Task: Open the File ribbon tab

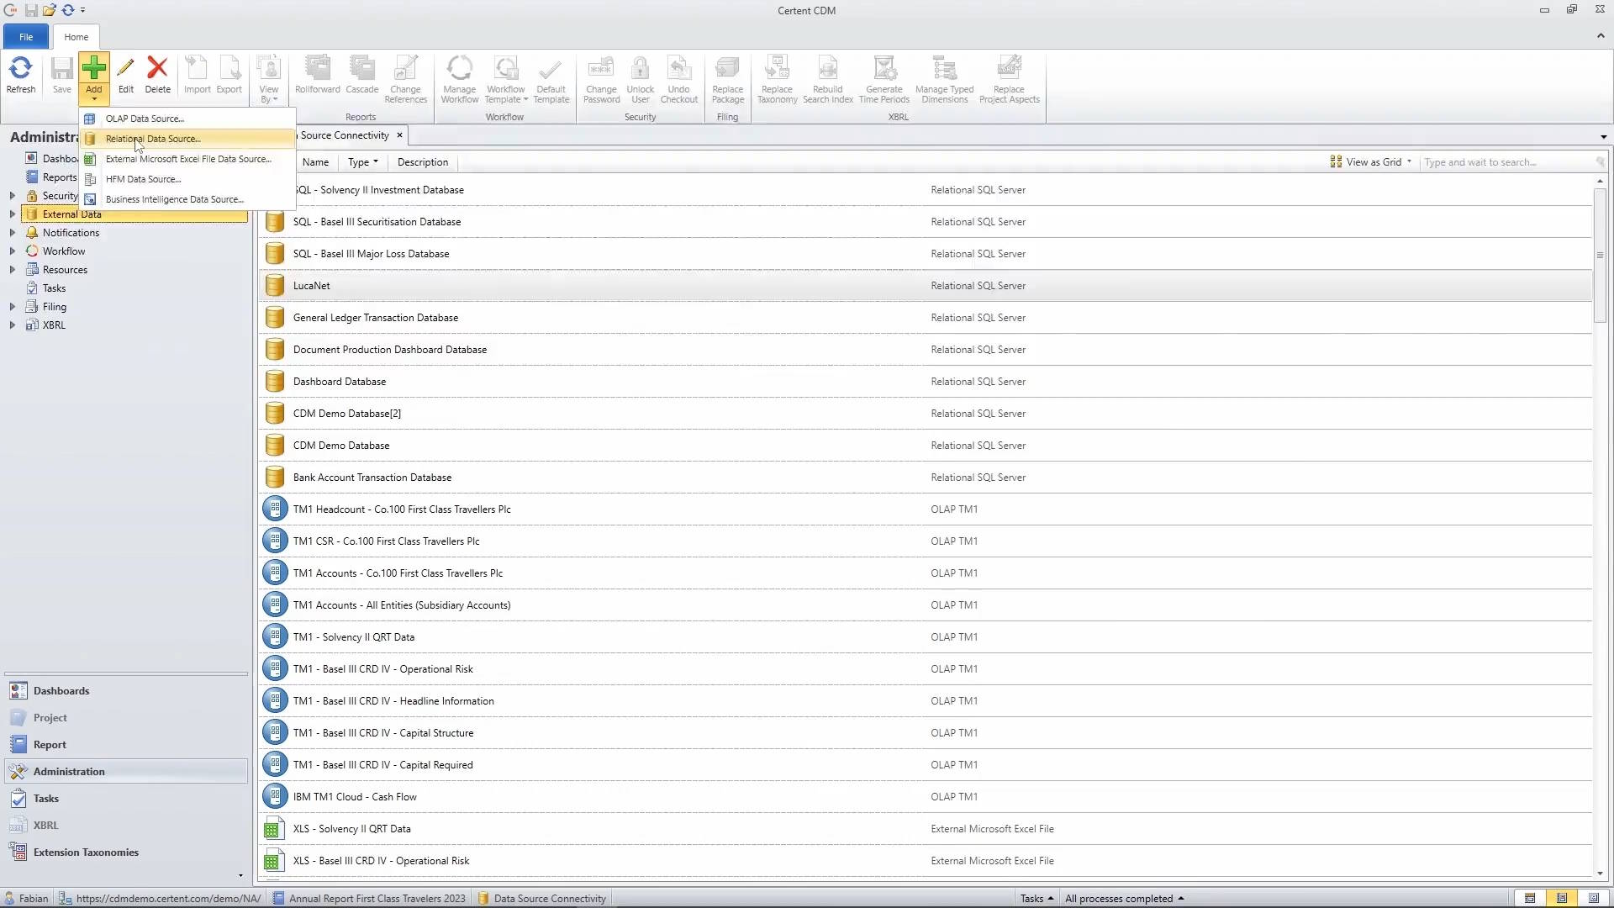Action: point(26,37)
